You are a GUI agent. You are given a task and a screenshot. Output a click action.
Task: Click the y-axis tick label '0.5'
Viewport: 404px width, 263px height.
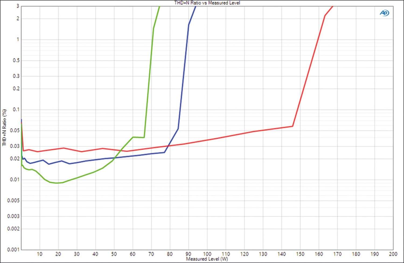tap(16, 60)
